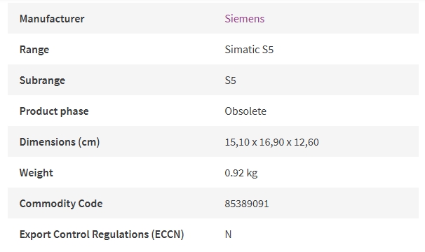
Task: Select the Obsolete product phase value
Action: tap(245, 111)
